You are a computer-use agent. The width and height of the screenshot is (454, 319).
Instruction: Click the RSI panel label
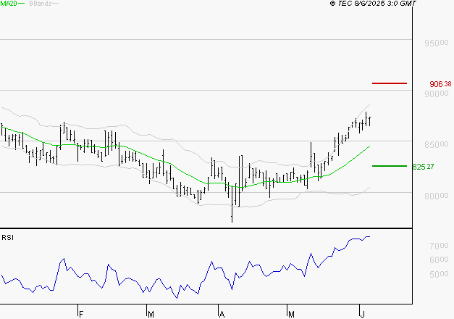(x=8, y=237)
